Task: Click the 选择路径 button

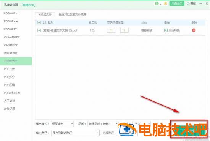Action: tap(108, 133)
